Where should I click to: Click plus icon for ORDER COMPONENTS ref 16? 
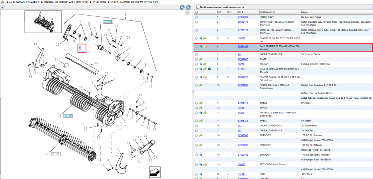pyautogui.click(x=197, y=126)
